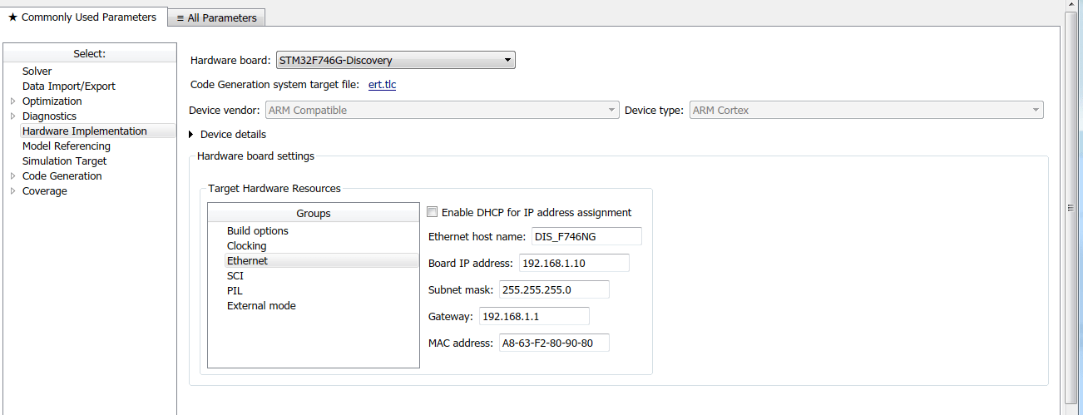The height and width of the screenshot is (415, 1083).
Task: Click the vertical scrollbar on the right
Action: tap(1071, 208)
